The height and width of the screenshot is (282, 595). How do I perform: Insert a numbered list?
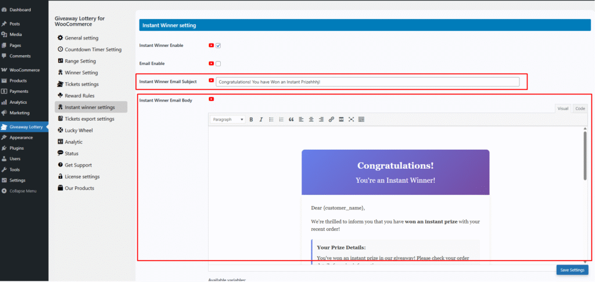[x=281, y=120]
